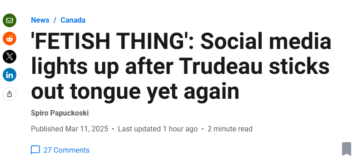
Task: Select the Published Mar 11, 2025 date
Action: (x=70, y=129)
